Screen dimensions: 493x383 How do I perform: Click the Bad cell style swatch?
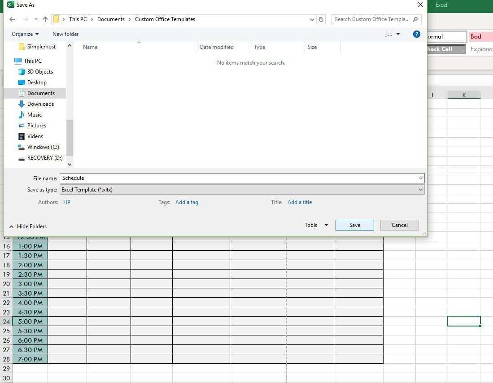(480, 37)
